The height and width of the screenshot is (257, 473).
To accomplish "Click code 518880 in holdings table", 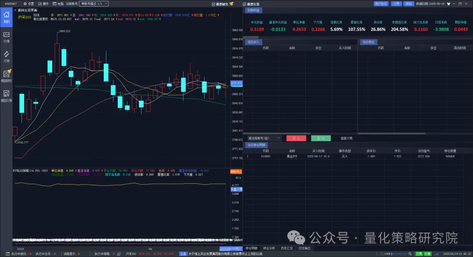I will pyautogui.click(x=265, y=157).
